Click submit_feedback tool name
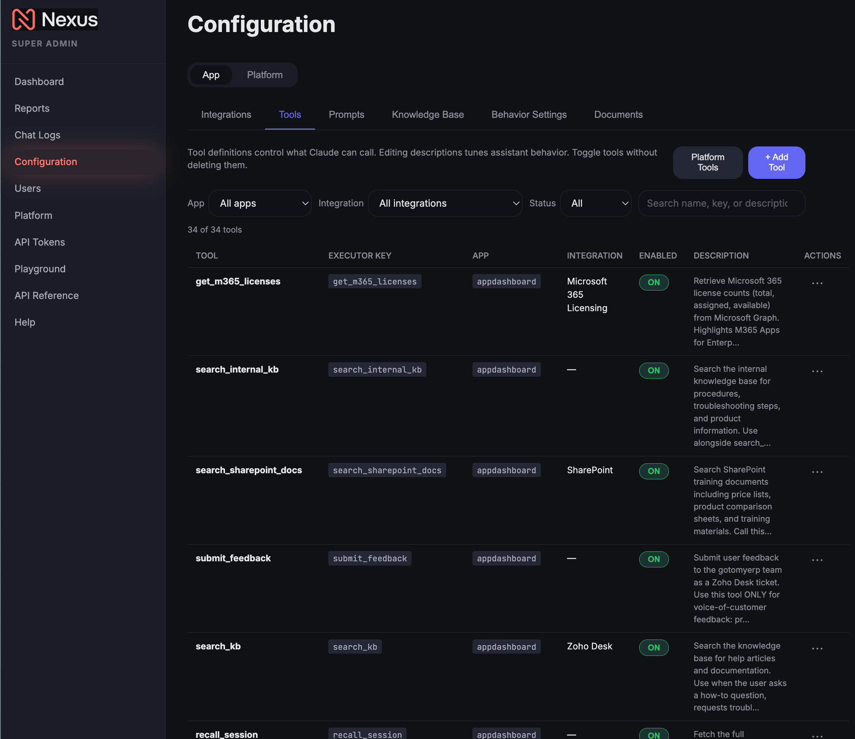 tap(233, 558)
